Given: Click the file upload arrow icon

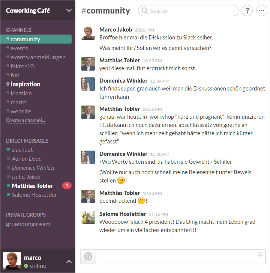Looking at the screenshot, I should point(88,256).
